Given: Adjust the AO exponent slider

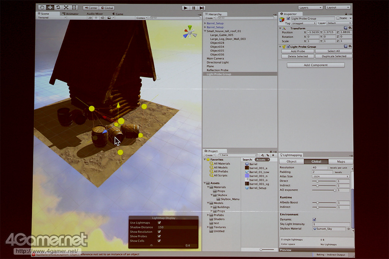Looking at the screenshot, I should 324,190.
